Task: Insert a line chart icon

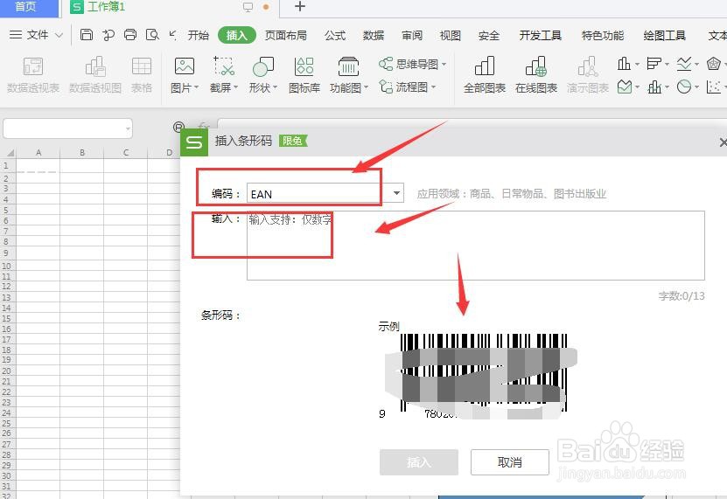Action: pyautogui.click(x=684, y=64)
